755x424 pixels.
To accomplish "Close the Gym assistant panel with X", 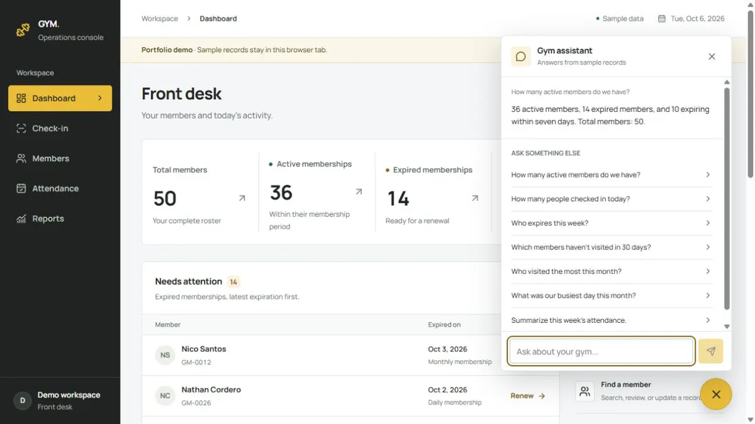I will pyautogui.click(x=712, y=57).
